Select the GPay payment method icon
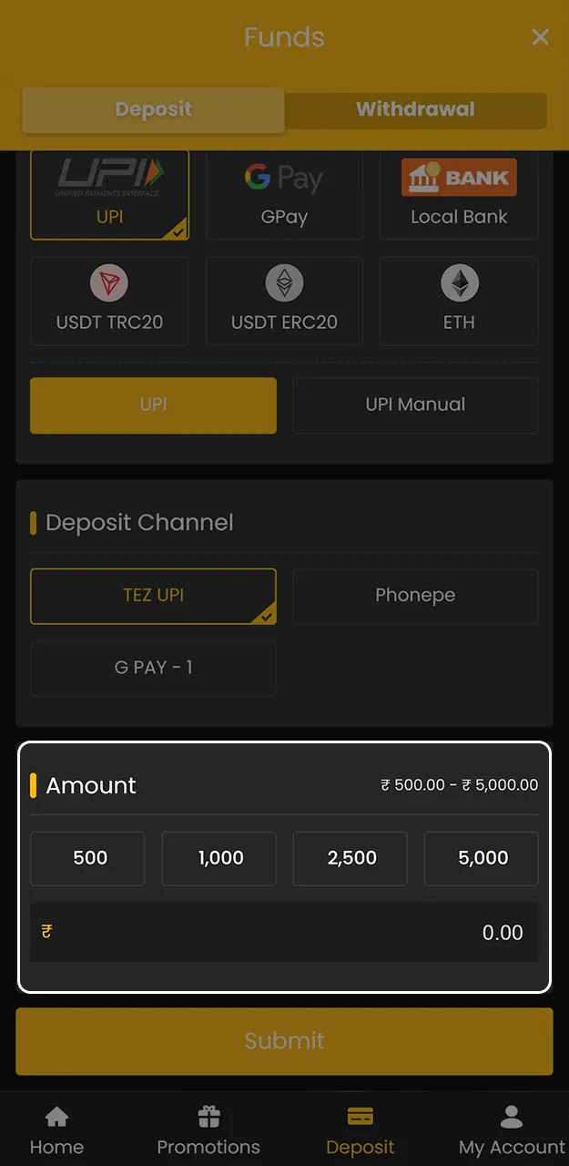Screen dimensions: 569x1166 (x=284, y=194)
